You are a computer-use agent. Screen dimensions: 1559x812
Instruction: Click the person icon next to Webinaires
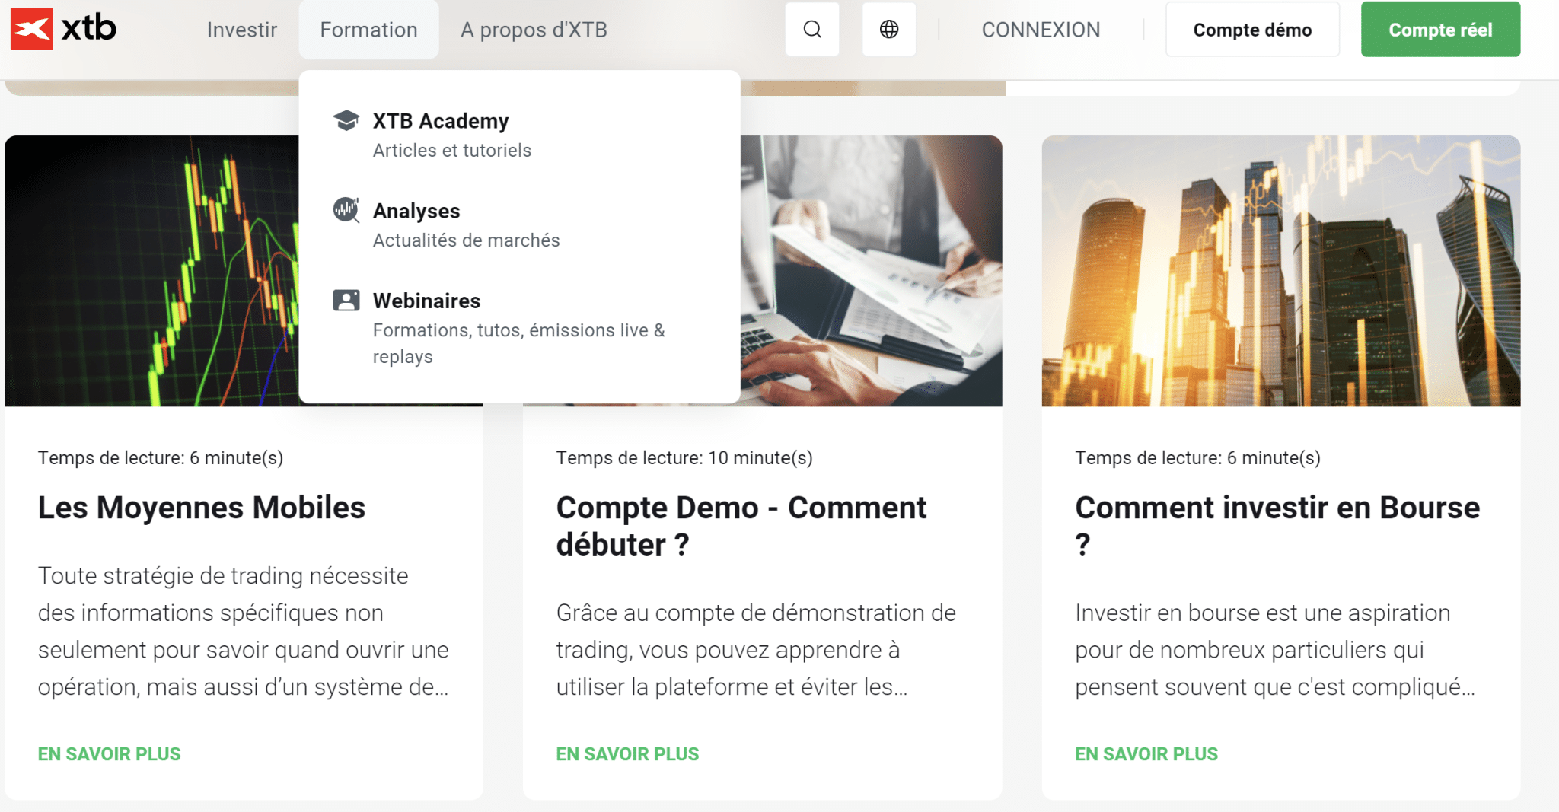click(x=346, y=300)
